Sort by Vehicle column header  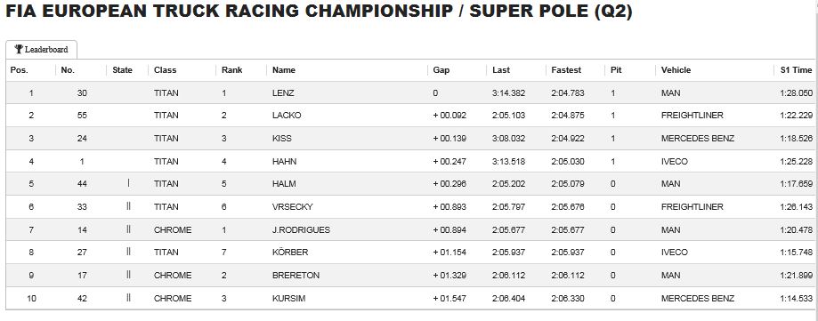point(676,70)
